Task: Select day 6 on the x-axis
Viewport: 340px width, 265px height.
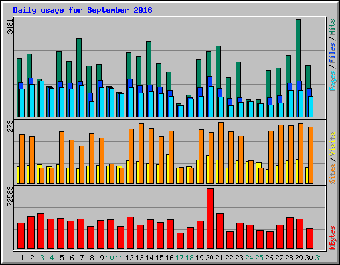Action: point(72,258)
